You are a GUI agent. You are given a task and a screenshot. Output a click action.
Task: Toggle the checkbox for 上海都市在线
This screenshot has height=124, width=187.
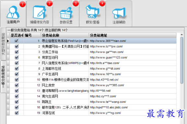(x=17, y=69)
